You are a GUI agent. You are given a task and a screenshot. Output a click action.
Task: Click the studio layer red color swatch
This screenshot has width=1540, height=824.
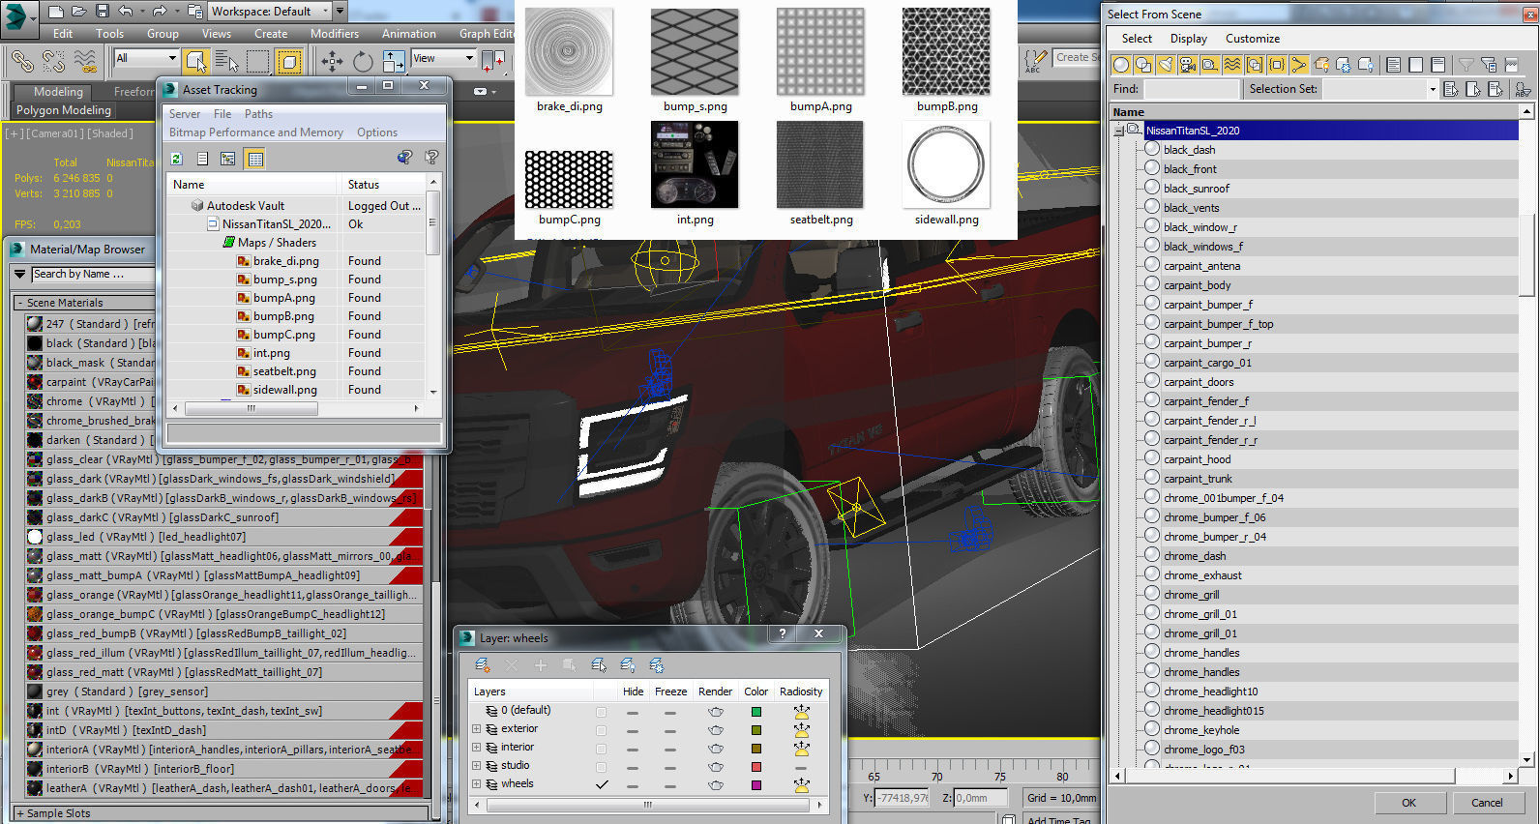pyautogui.click(x=755, y=767)
